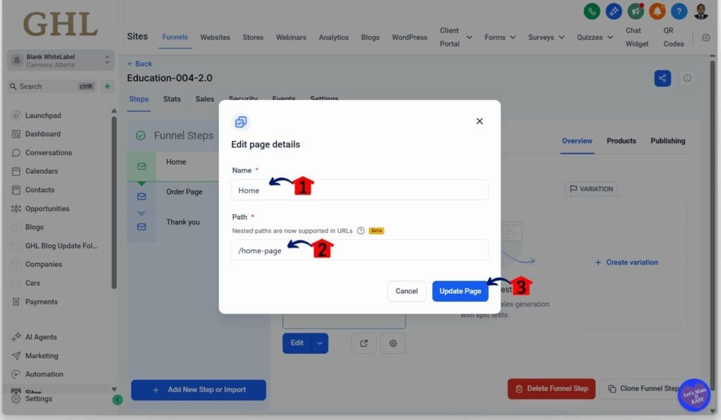Click the blue question mark help icon
The width and height of the screenshot is (721, 420).
pos(679,11)
